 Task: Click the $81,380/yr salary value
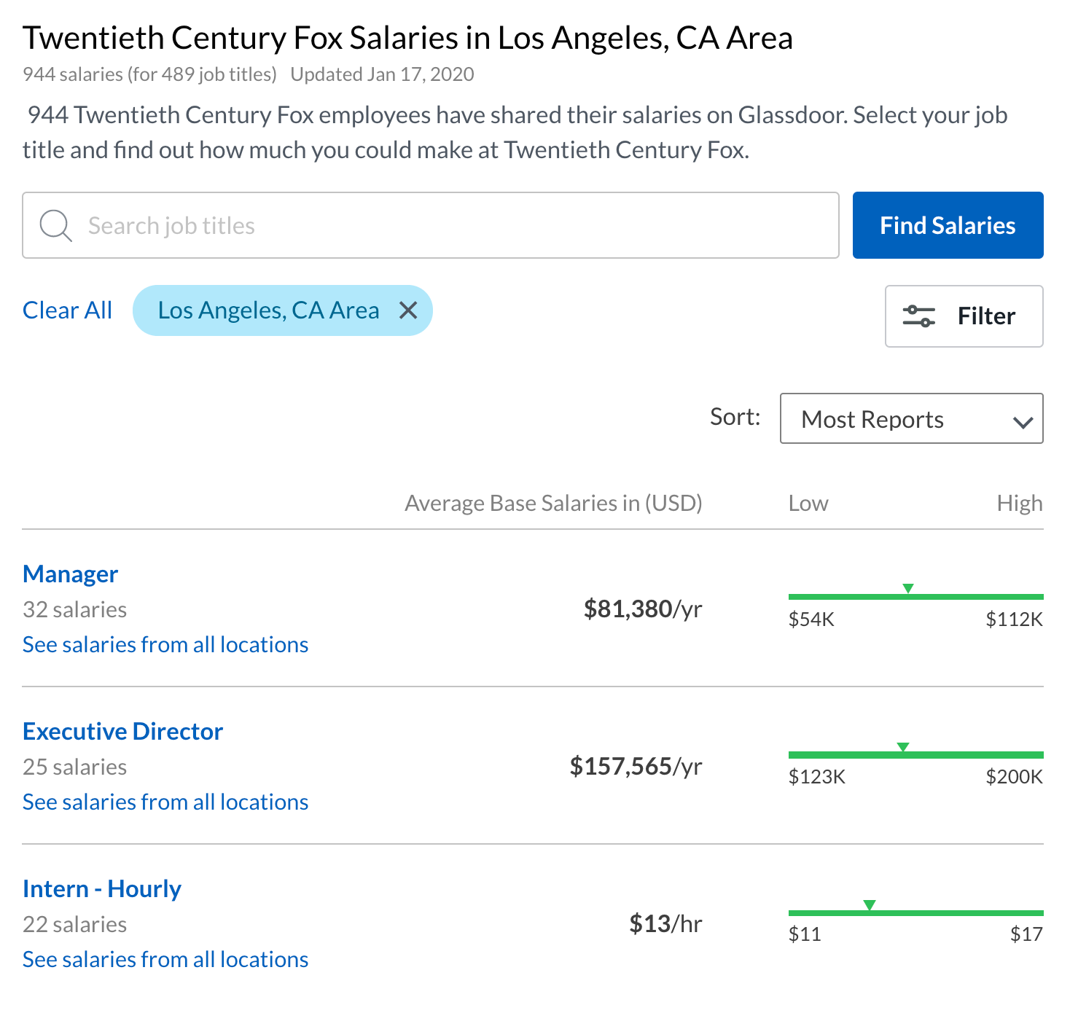[x=643, y=609]
